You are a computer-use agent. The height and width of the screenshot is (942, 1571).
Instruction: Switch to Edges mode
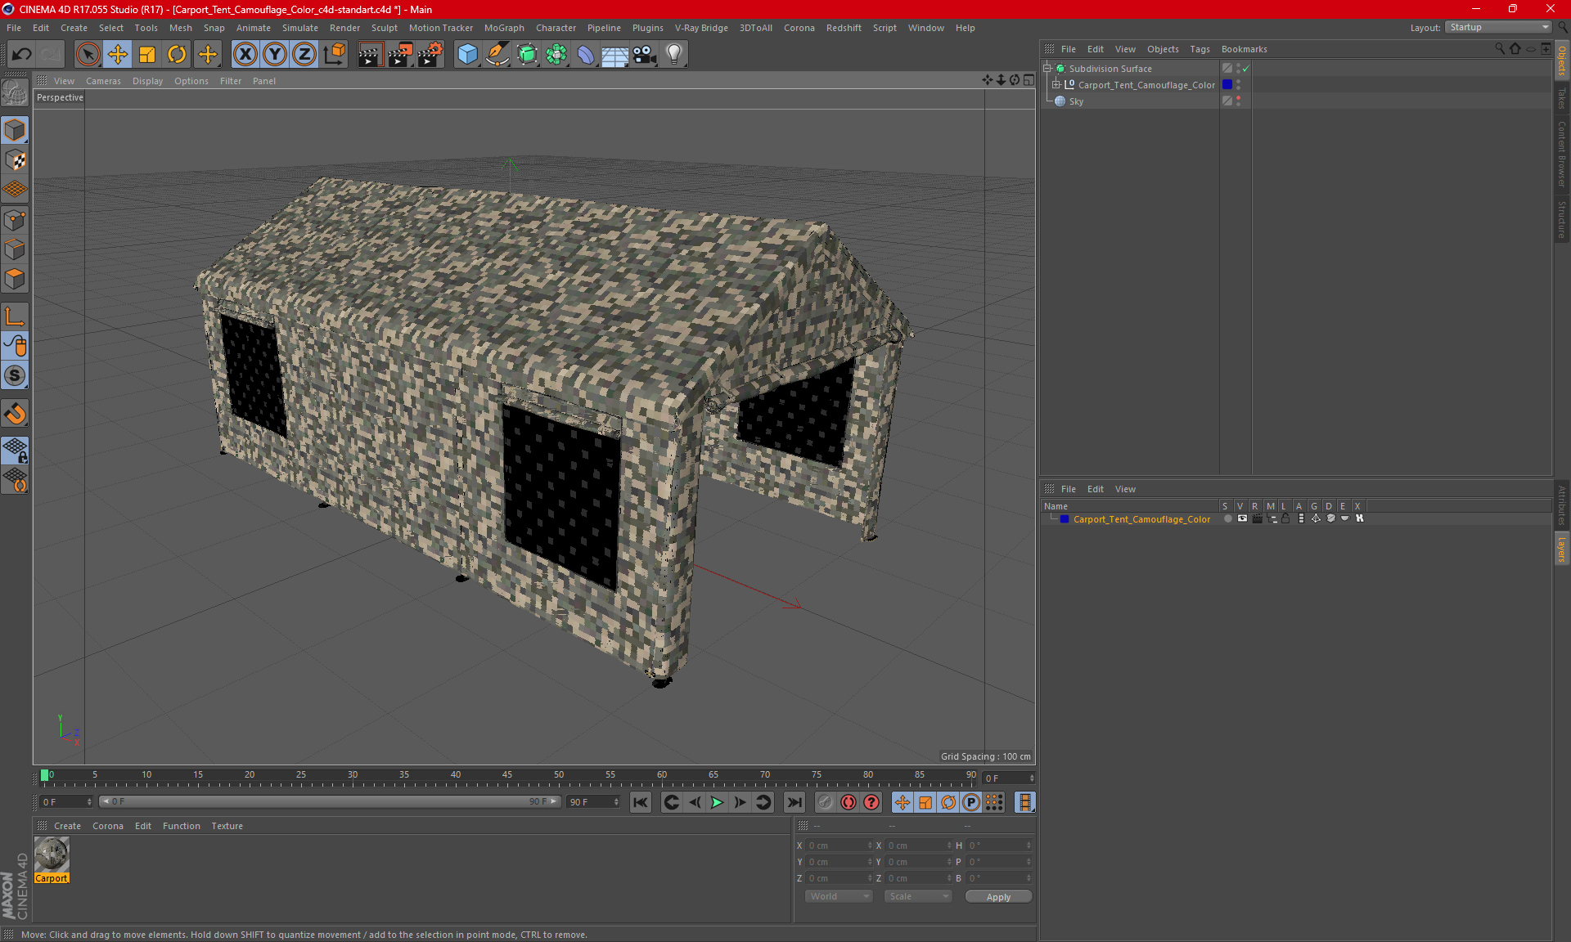(x=15, y=249)
